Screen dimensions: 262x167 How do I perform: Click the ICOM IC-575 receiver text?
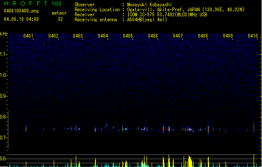coord(167,15)
